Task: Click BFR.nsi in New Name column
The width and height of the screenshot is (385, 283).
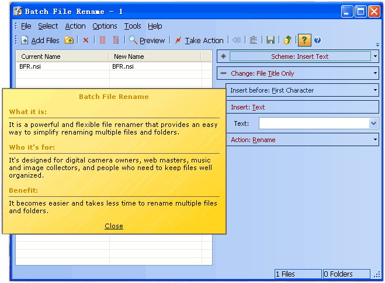Action: click(x=123, y=66)
